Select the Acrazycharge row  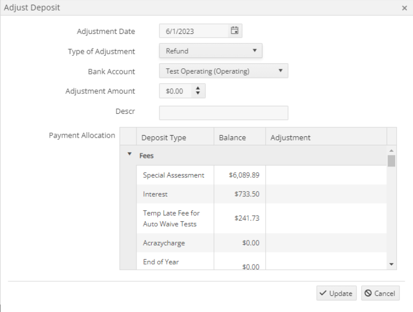tap(261, 243)
